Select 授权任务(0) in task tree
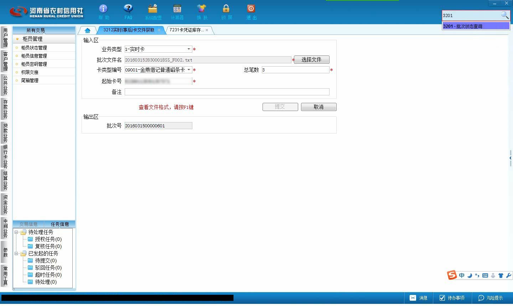The image size is (513, 306). pyautogui.click(x=48, y=239)
